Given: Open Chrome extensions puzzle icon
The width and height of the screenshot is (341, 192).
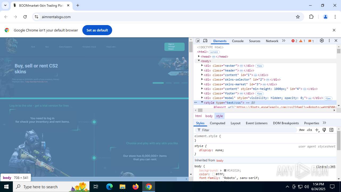Looking at the screenshot, I should tap(311, 17).
